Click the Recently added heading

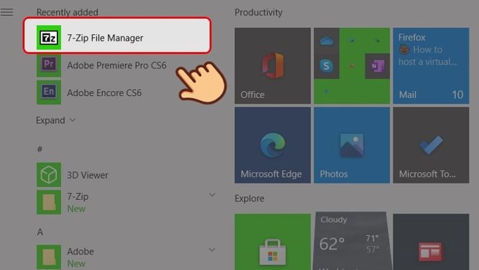click(67, 12)
